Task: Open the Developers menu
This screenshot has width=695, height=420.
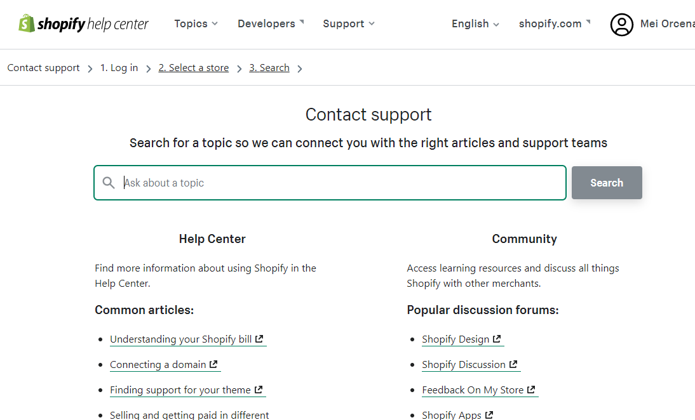Action: 271,23
